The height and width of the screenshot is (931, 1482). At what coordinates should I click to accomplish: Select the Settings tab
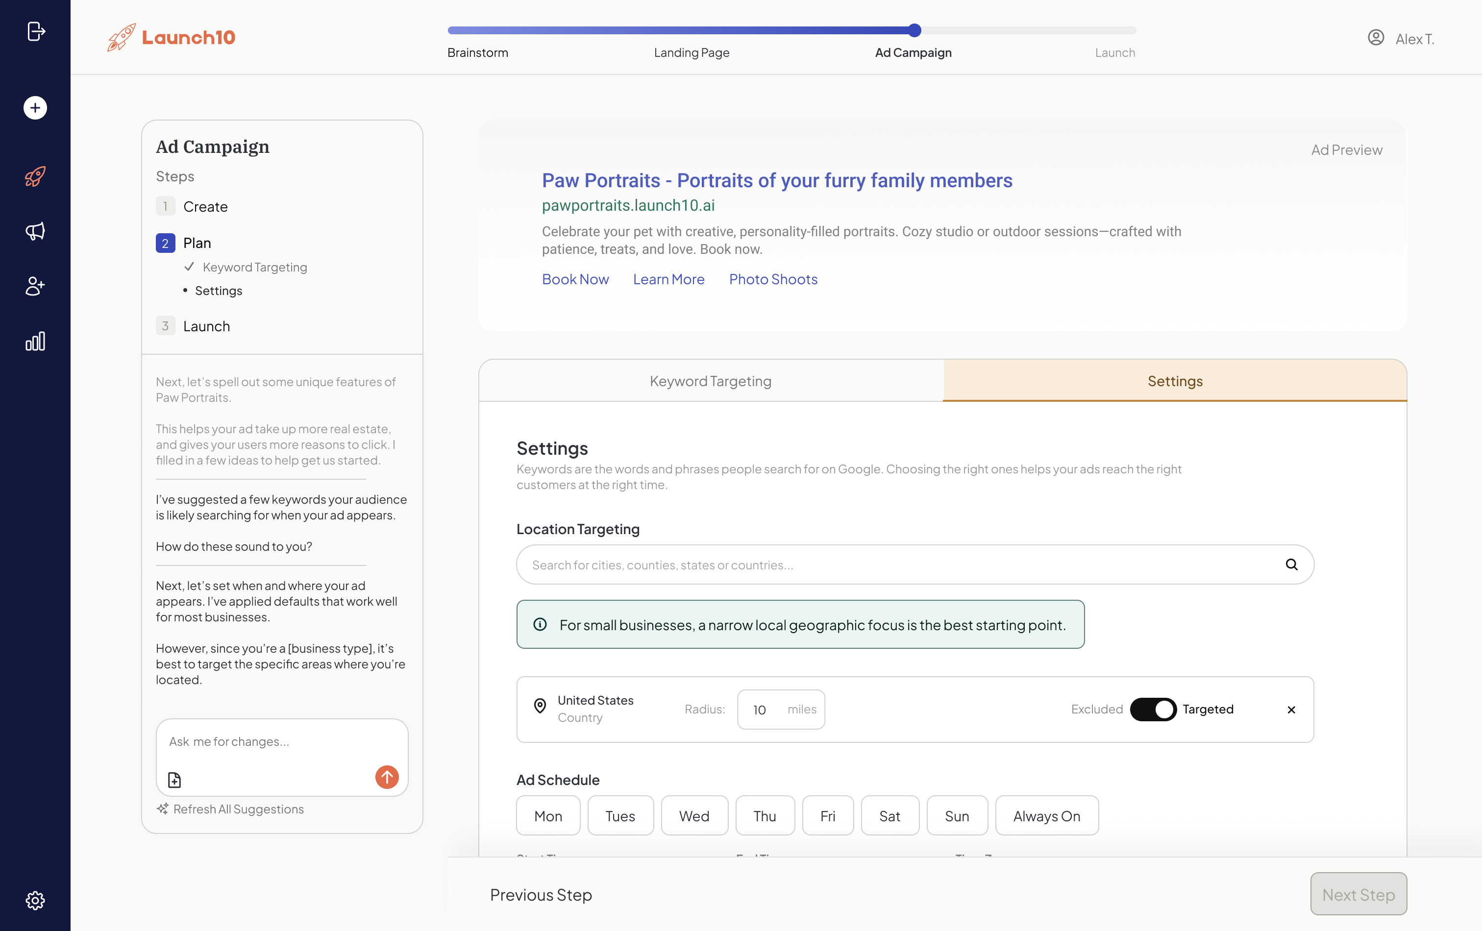coord(1175,381)
